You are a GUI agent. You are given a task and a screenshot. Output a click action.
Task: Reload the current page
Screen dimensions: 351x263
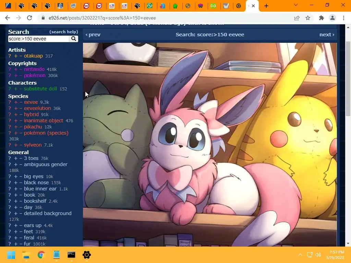point(29,18)
